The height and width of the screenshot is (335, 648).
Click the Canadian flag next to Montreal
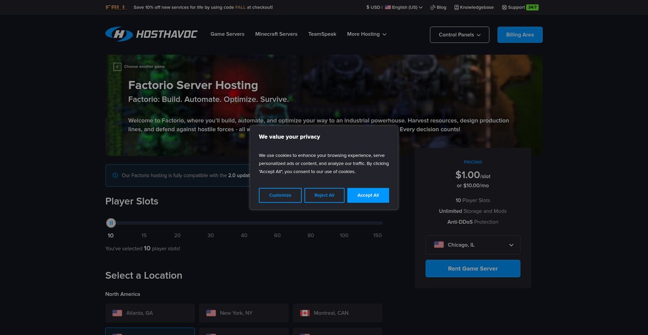coord(305,313)
